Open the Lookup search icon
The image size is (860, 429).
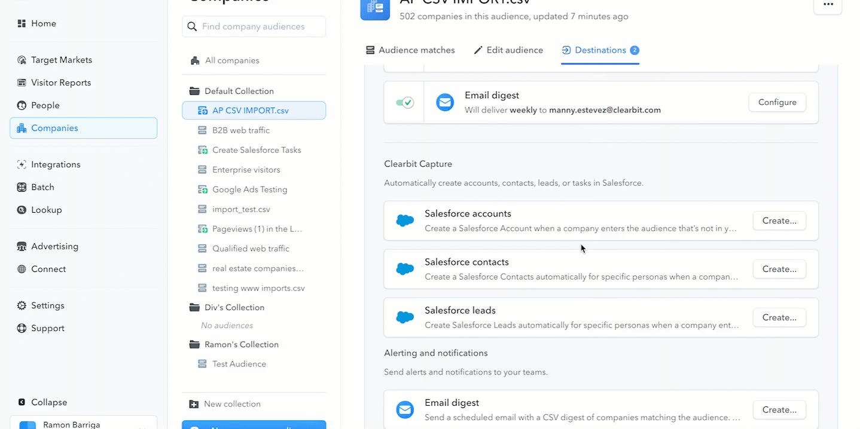[22, 210]
